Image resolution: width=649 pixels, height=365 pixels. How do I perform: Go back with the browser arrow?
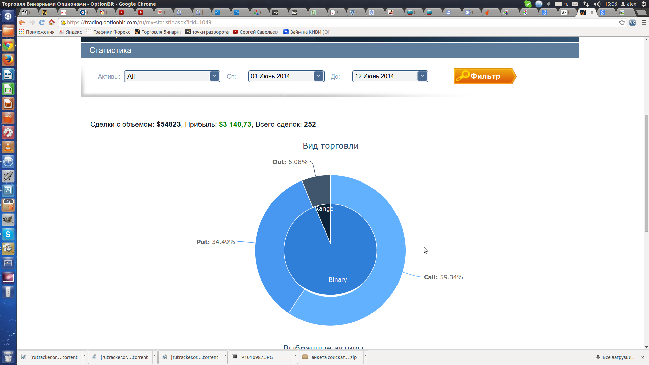tap(22, 22)
